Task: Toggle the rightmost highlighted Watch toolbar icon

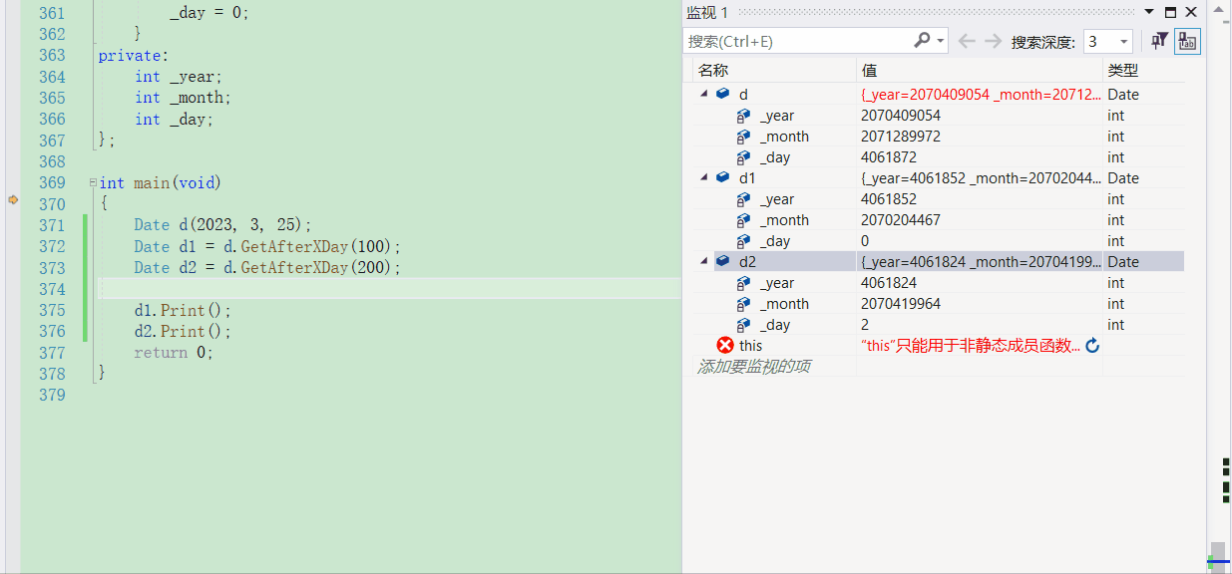Action: pyautogui.click(x=1187, y=41)
